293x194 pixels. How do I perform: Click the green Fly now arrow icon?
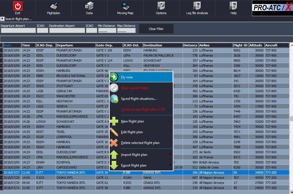point(114,77)
